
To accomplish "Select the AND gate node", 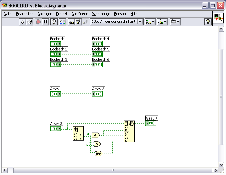I will pyautogui.click(x=96, y=135).
